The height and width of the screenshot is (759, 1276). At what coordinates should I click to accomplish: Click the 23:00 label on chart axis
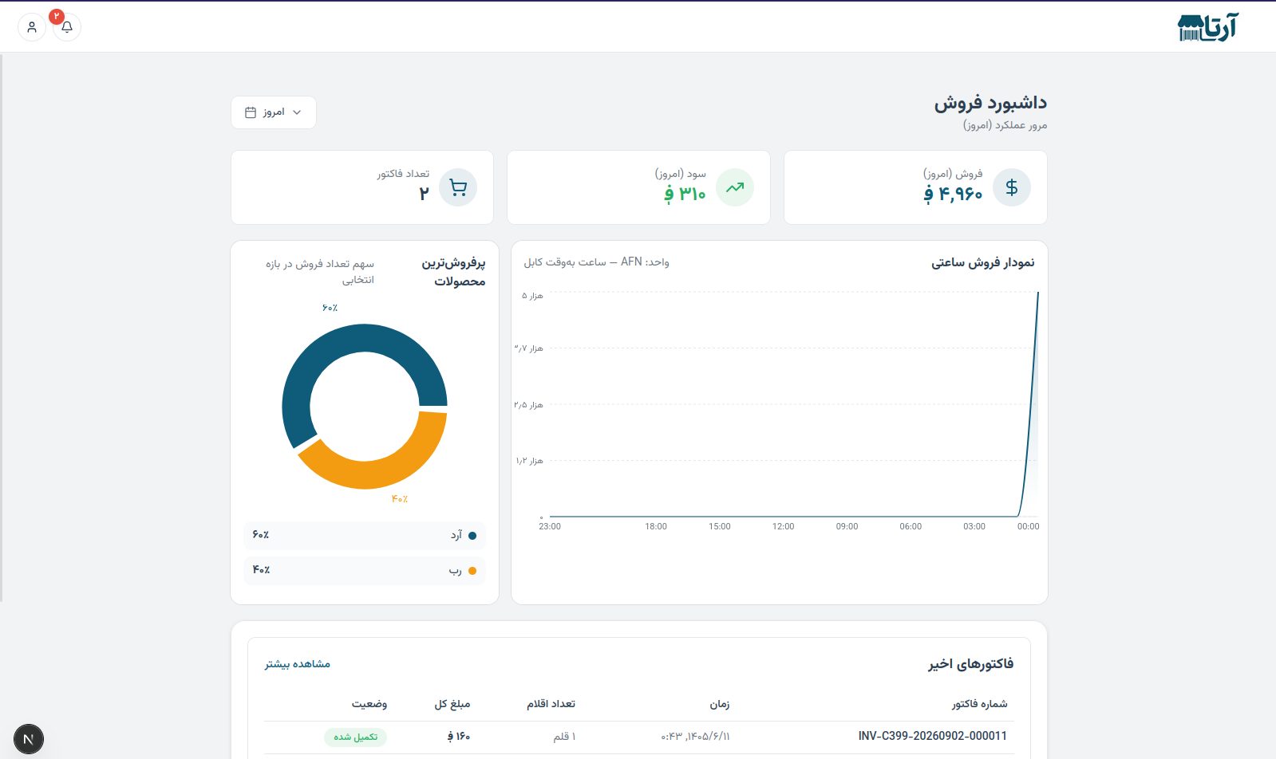550,526
